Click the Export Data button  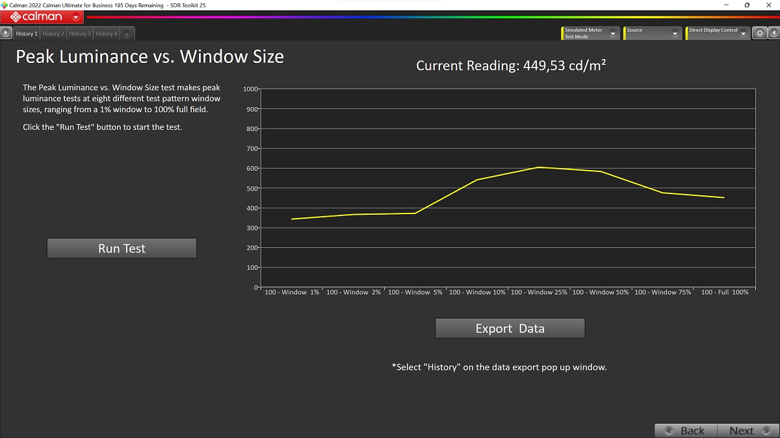click(510, 328)
